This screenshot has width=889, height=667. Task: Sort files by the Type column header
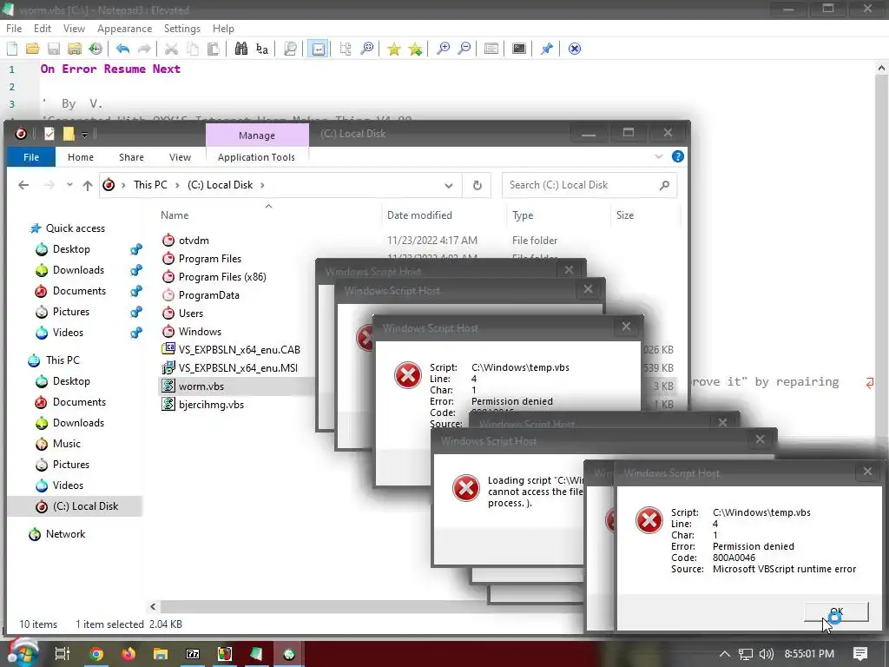point(522,215)
